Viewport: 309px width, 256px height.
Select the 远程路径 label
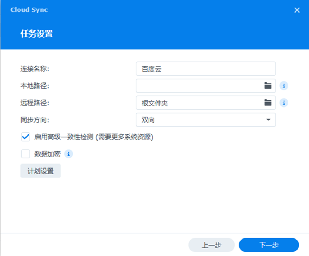coord(35,103)
